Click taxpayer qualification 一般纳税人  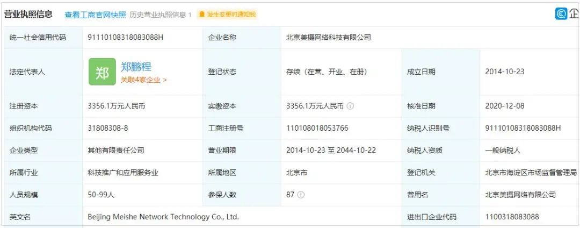coord(503,151)
